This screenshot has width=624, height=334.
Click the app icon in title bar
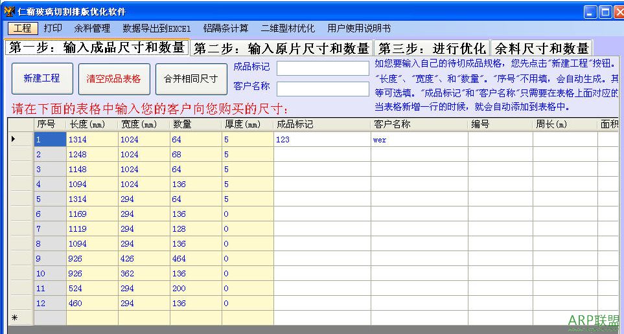pyautogui.click(x=9, y=12)
